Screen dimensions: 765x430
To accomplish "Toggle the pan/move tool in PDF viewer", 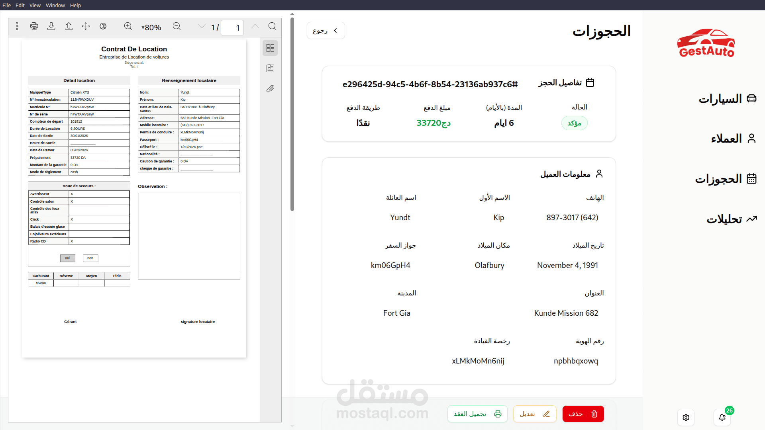I will 86,26.
